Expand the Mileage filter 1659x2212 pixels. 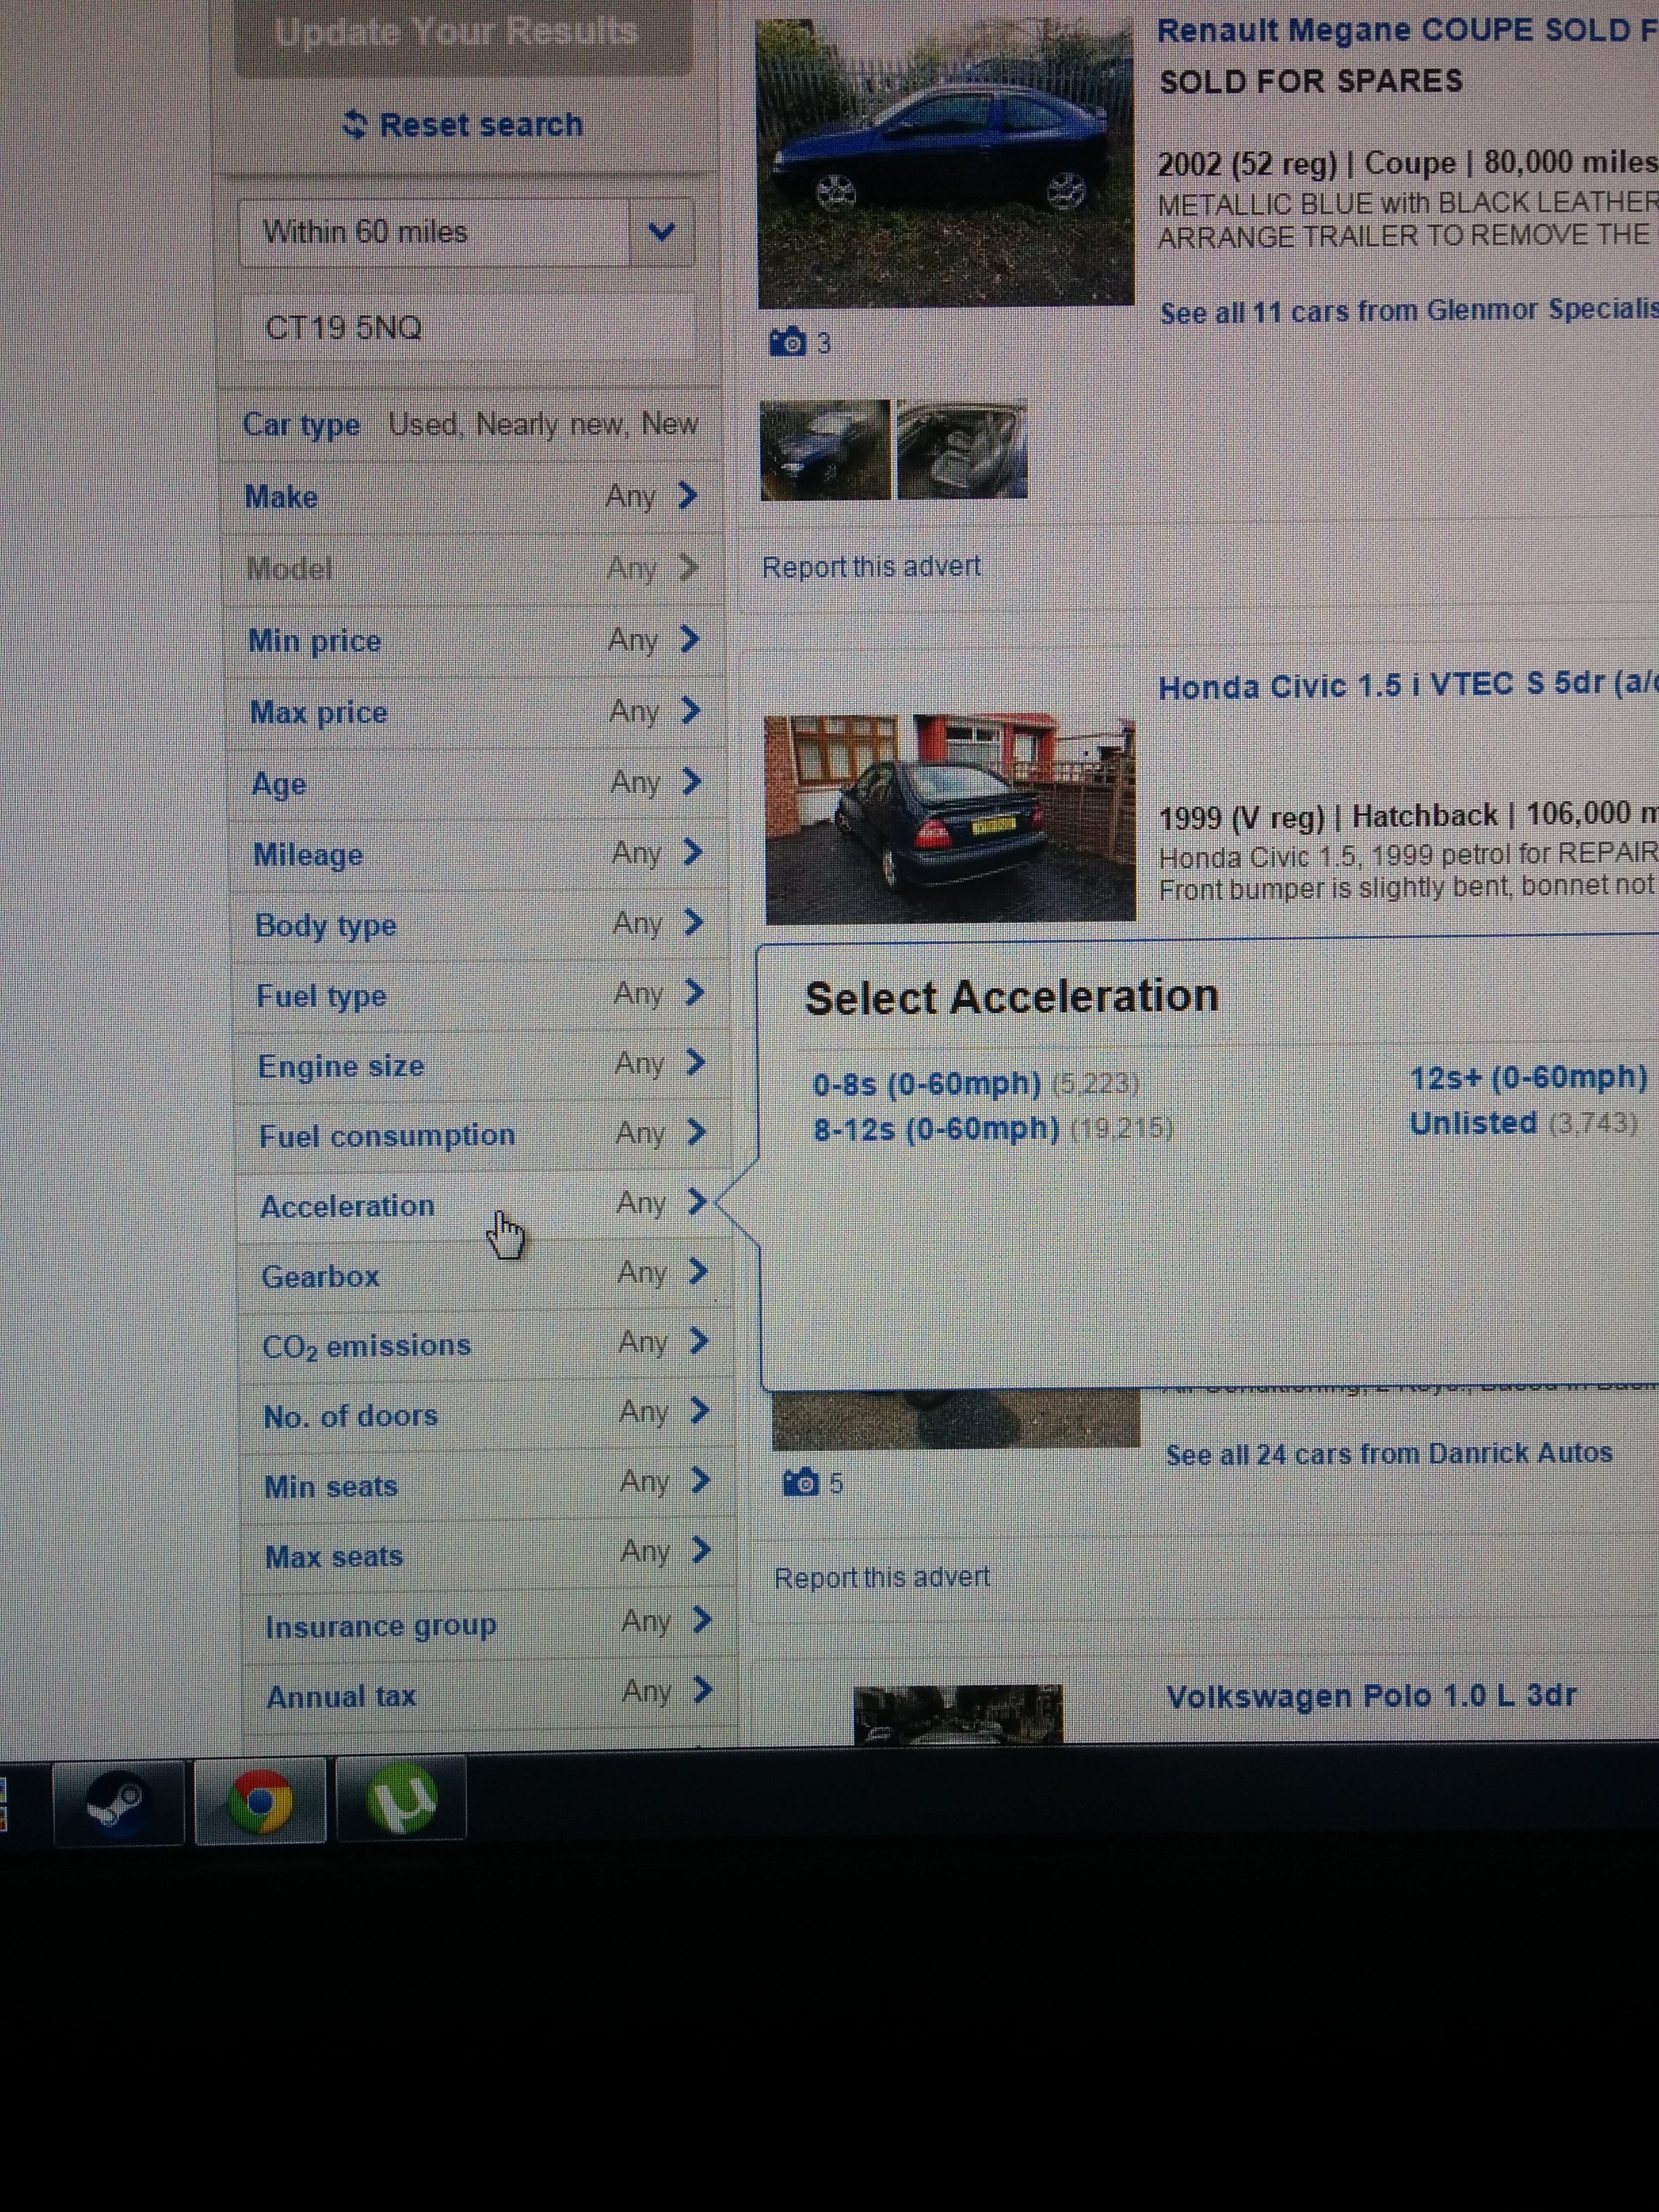(x=479, y=854)
